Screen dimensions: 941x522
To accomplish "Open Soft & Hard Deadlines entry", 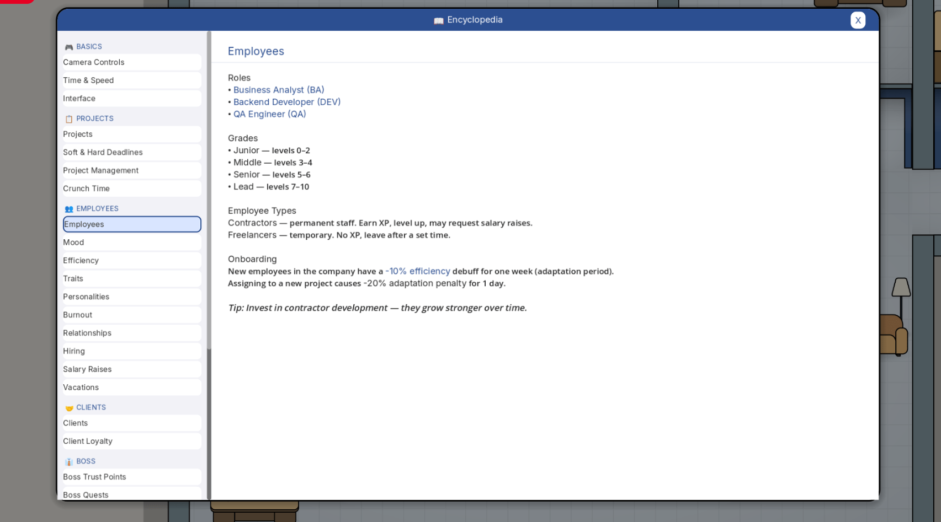I will click(x=132, y=153).
